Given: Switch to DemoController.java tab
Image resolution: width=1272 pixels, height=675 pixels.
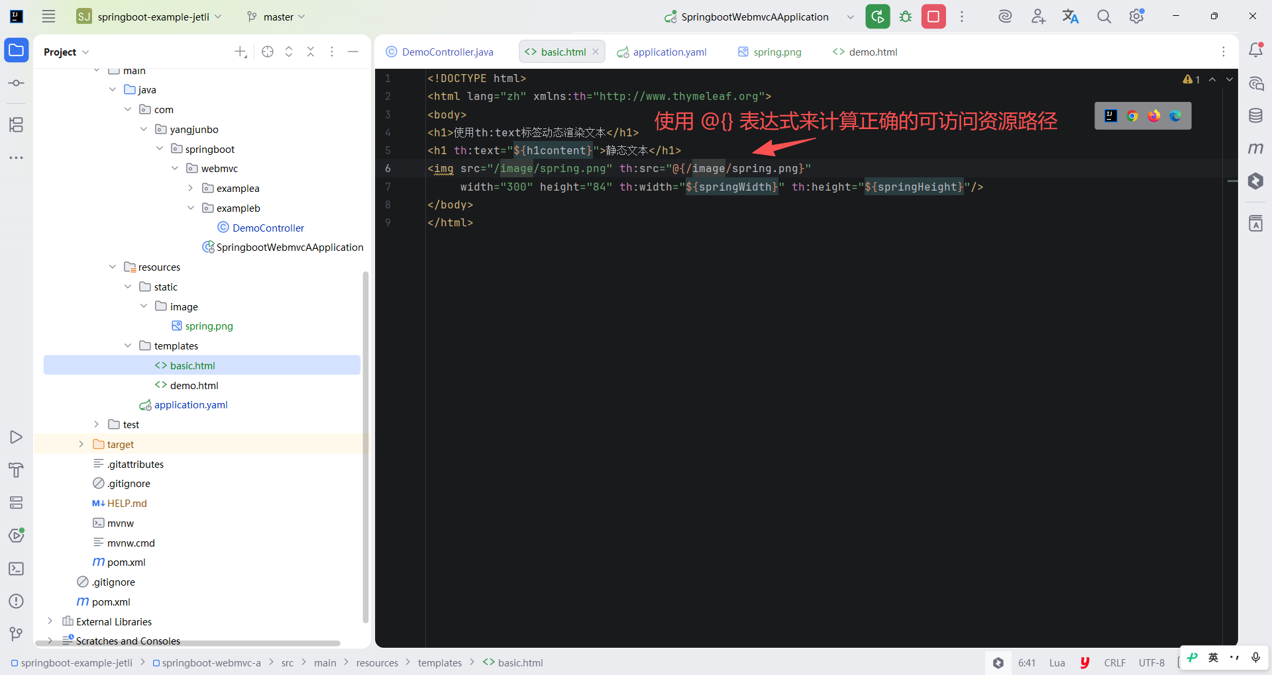Looking at the screenshot, I should pyautogui.click(x=440, y=52).
